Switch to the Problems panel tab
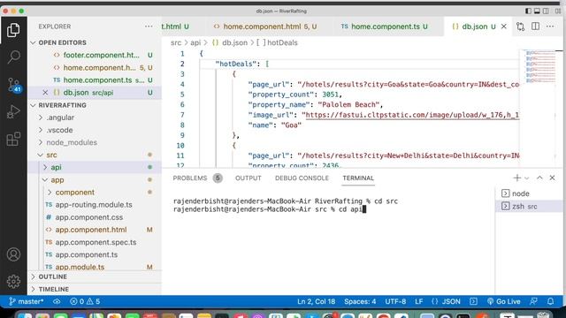The width and height of the screenshot is (566, 318). click(196, 178)
